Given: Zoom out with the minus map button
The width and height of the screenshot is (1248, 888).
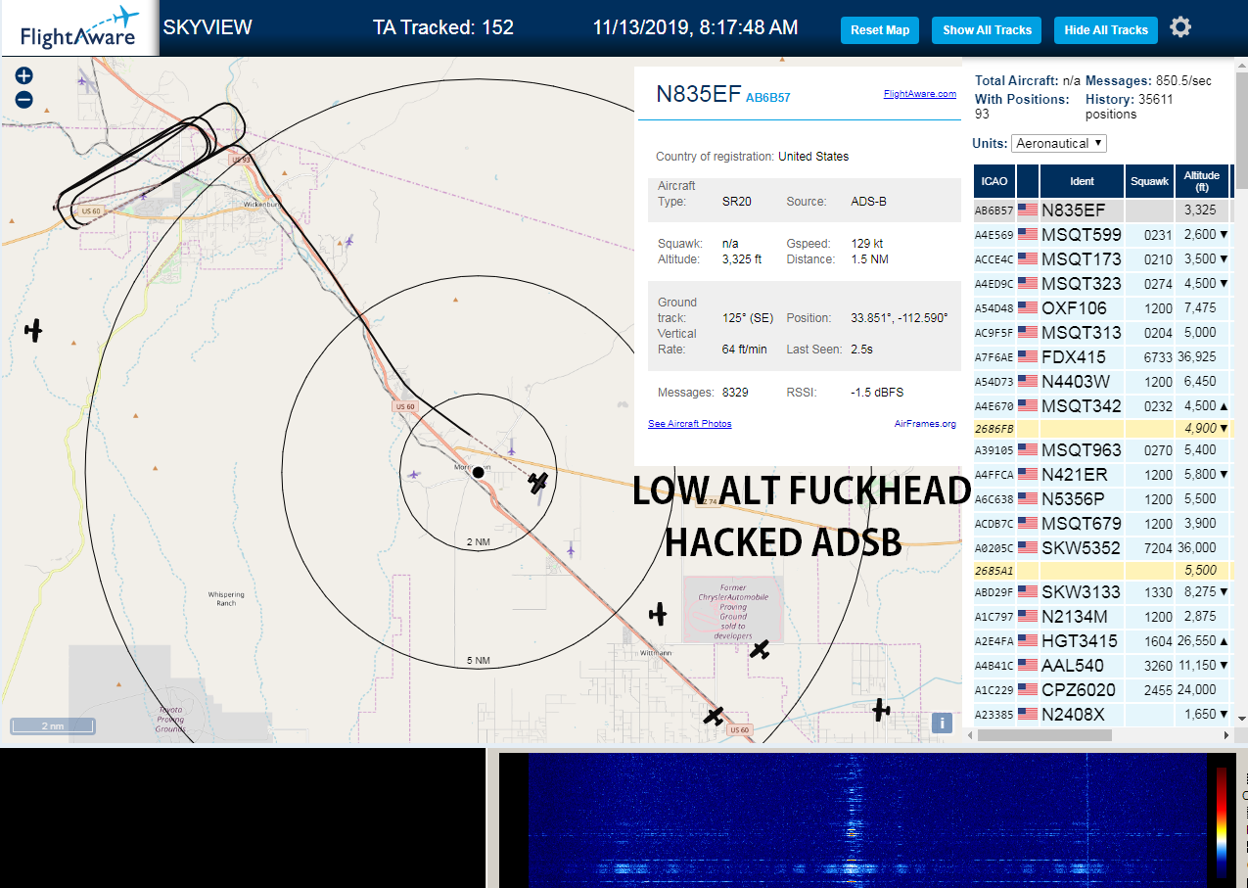Looking at the screenshot, I should pos(24,100).
